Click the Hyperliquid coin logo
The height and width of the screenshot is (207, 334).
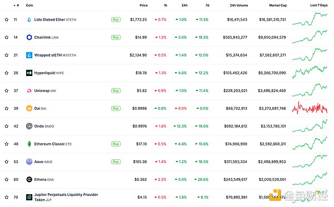pos(29,73)
